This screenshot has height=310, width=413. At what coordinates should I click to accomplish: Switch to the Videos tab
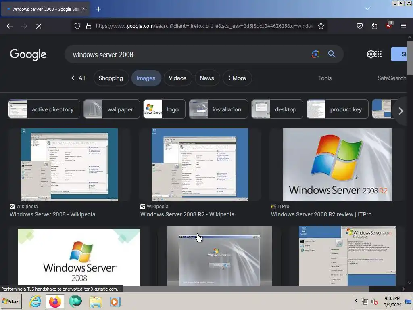[x=177, y=78]
